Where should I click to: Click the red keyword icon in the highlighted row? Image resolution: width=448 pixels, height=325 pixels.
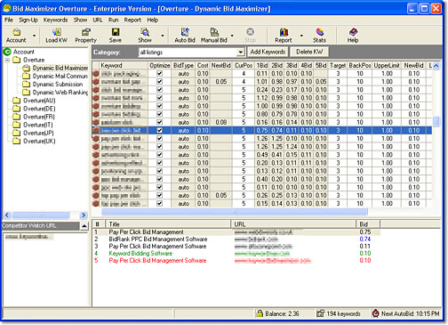pyautogui.click(x=96, y=130)
